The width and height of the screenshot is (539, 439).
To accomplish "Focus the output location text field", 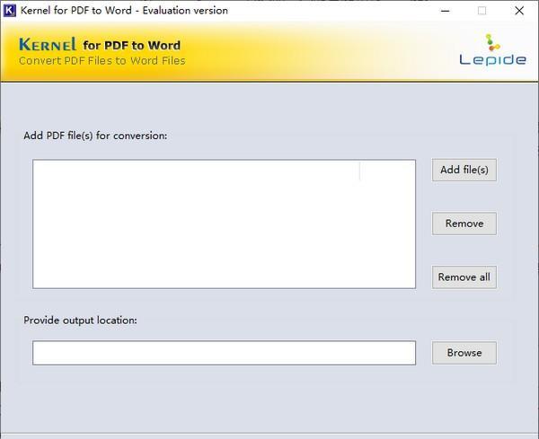I will pyautogui.click(x=224, y=353).
